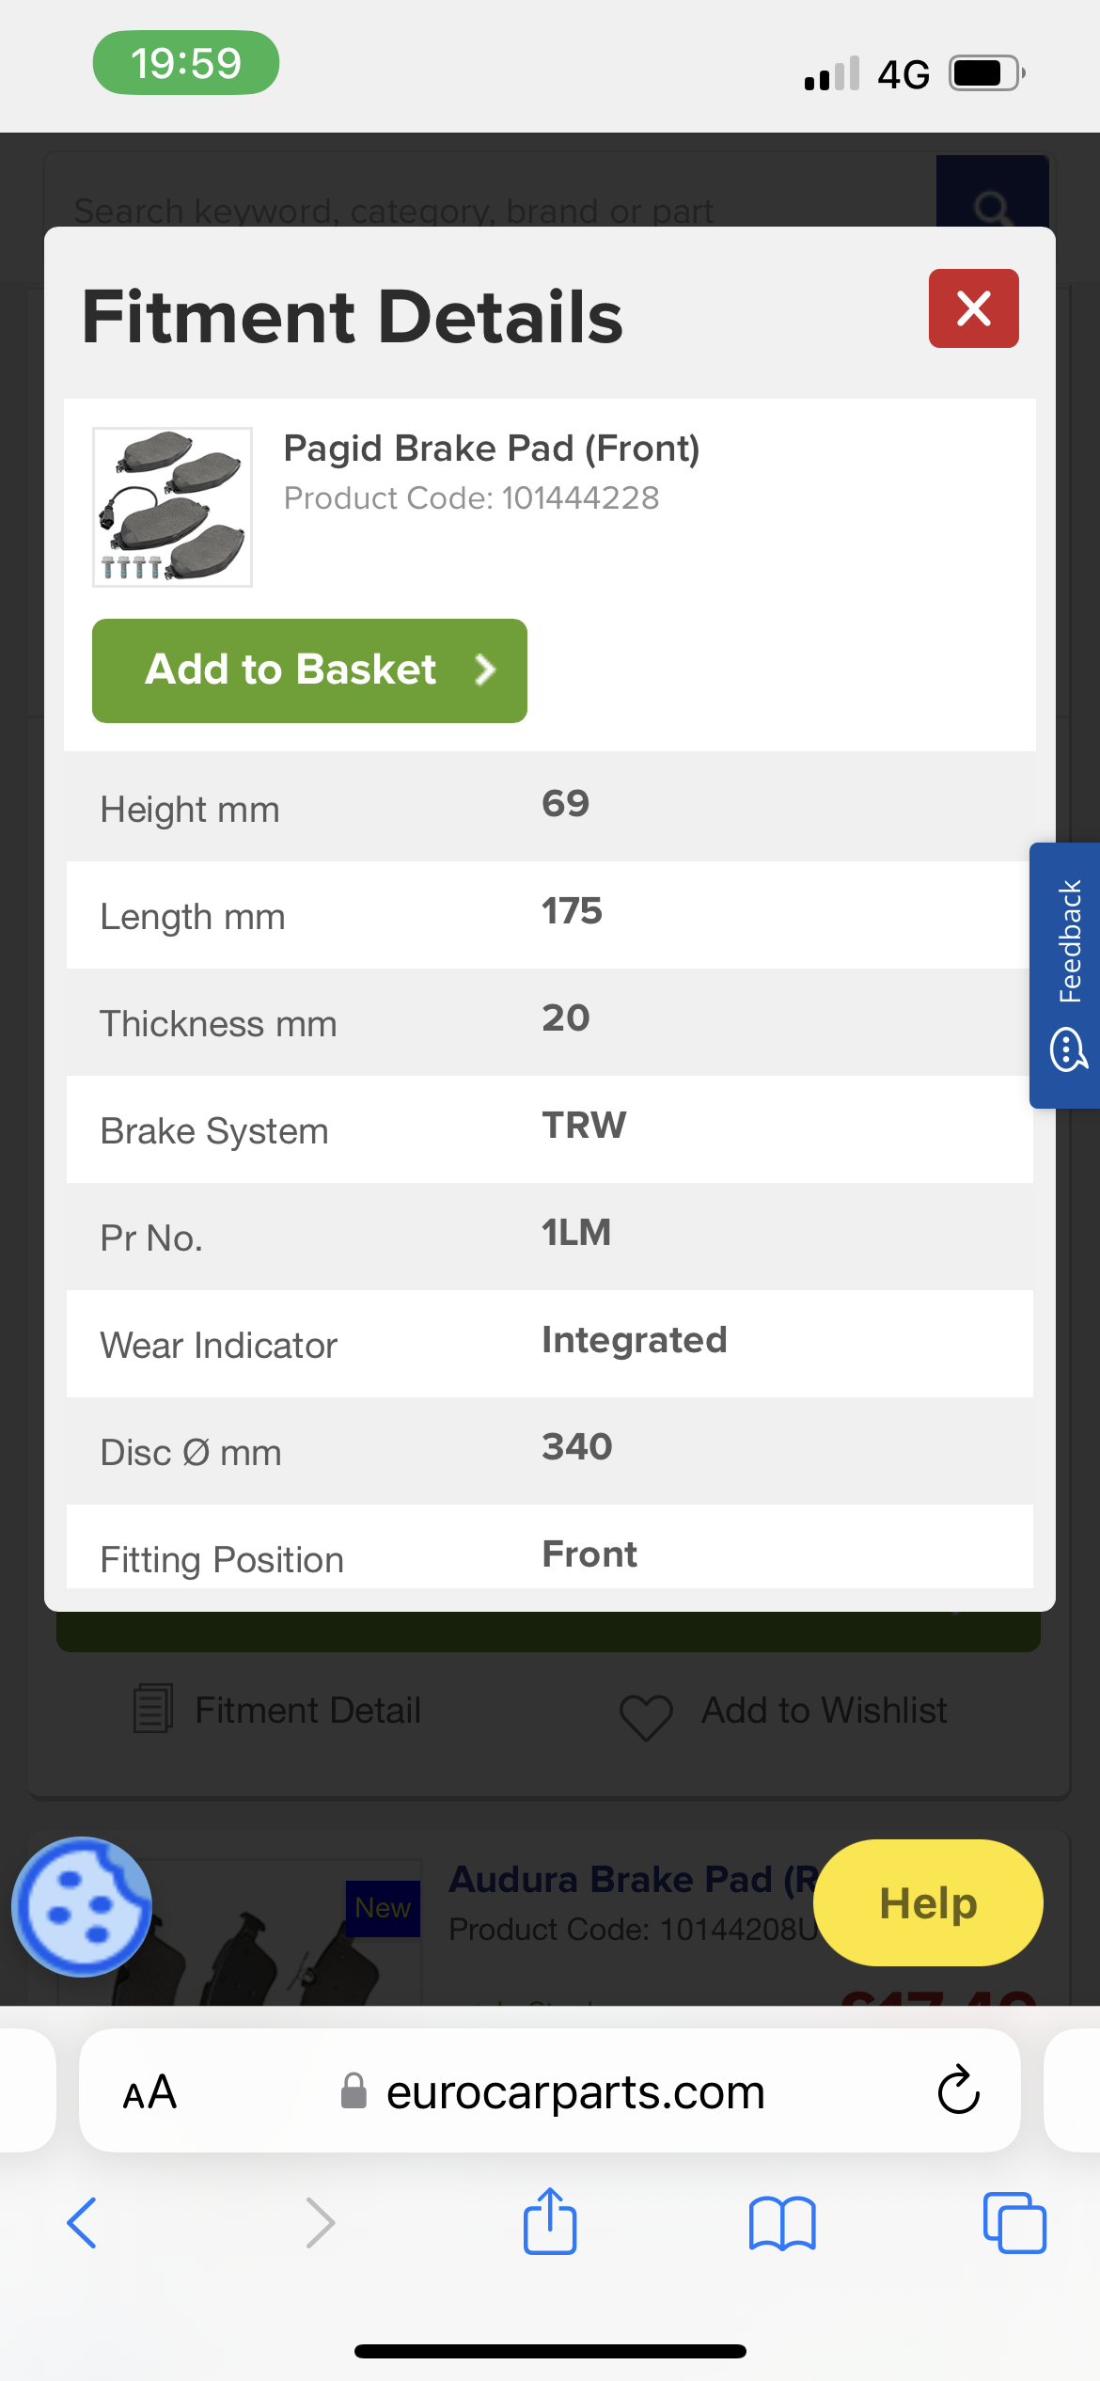This screenshot has height=2381, width=1100.
Task: Open the Feedback side tab
Action: [x=1068, y=974]
